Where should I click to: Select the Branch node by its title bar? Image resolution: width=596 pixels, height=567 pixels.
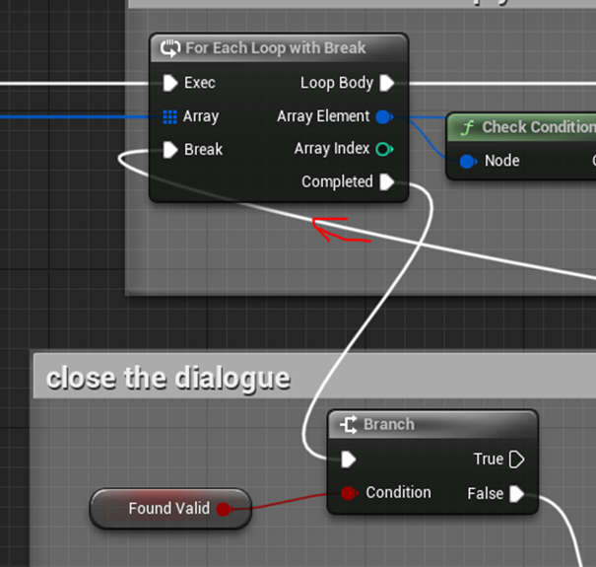point(432,424)
